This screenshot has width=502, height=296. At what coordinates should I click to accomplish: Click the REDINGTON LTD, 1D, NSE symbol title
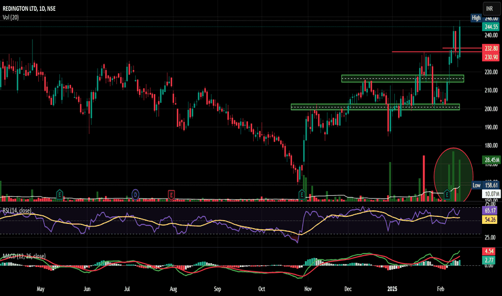[29, 9]
